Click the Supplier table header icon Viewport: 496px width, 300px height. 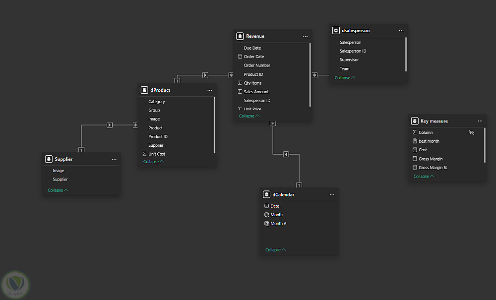point(49,159)
